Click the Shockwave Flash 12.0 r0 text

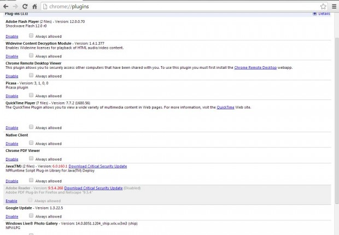(26, 26)
